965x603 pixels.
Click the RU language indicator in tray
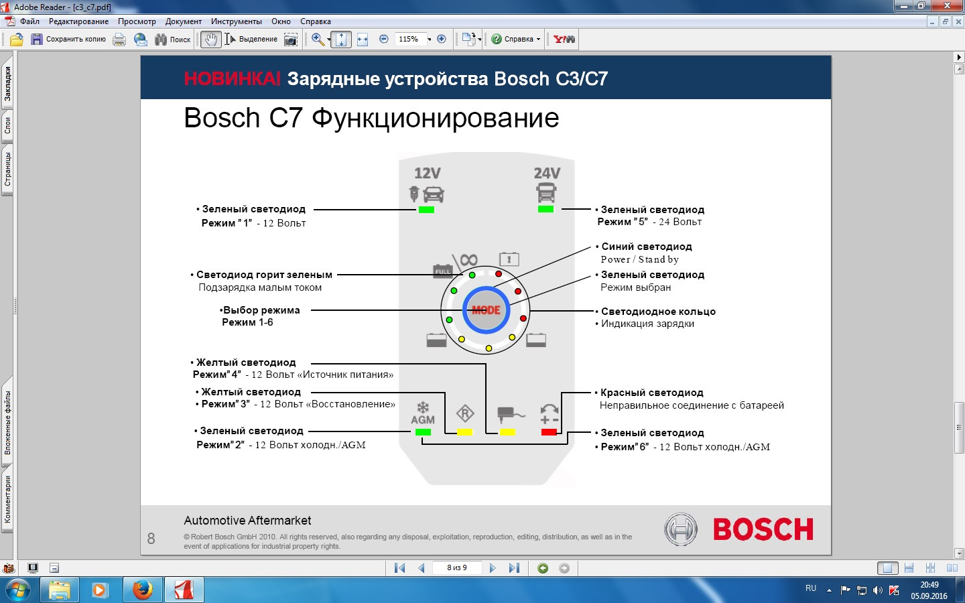[811, 588]
